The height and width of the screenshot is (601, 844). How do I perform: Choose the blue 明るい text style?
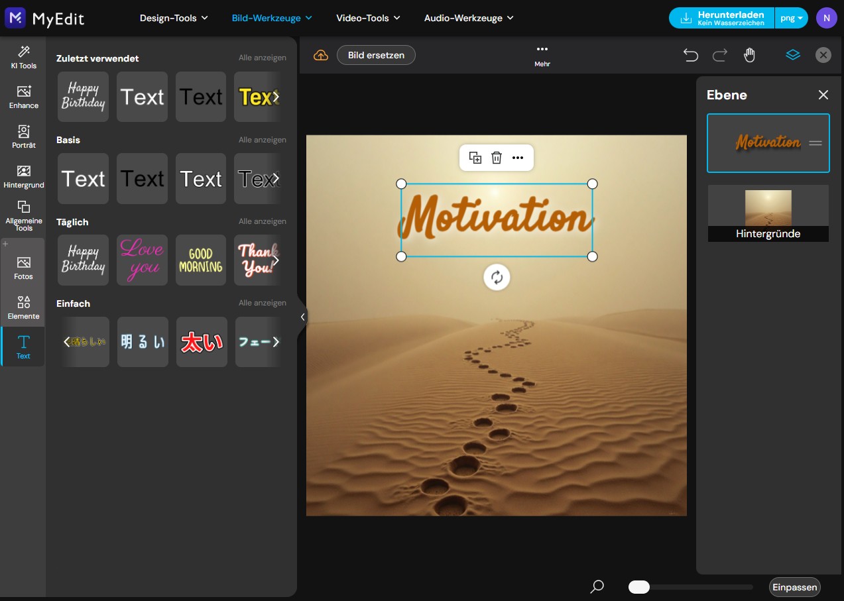click(x=143, y=342)
